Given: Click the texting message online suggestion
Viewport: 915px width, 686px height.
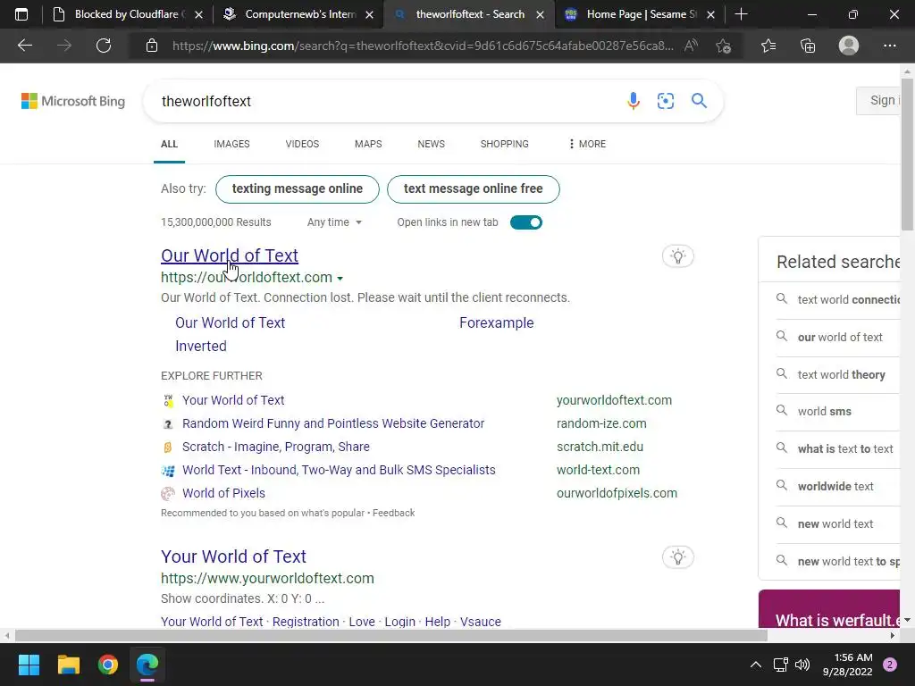Looking at the screenshot, I should (x=297, y=189).
